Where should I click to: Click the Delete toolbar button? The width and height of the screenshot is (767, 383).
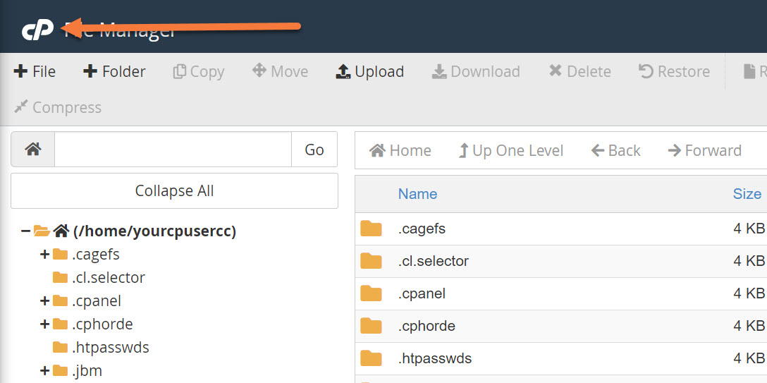click(x=579, y=72)
